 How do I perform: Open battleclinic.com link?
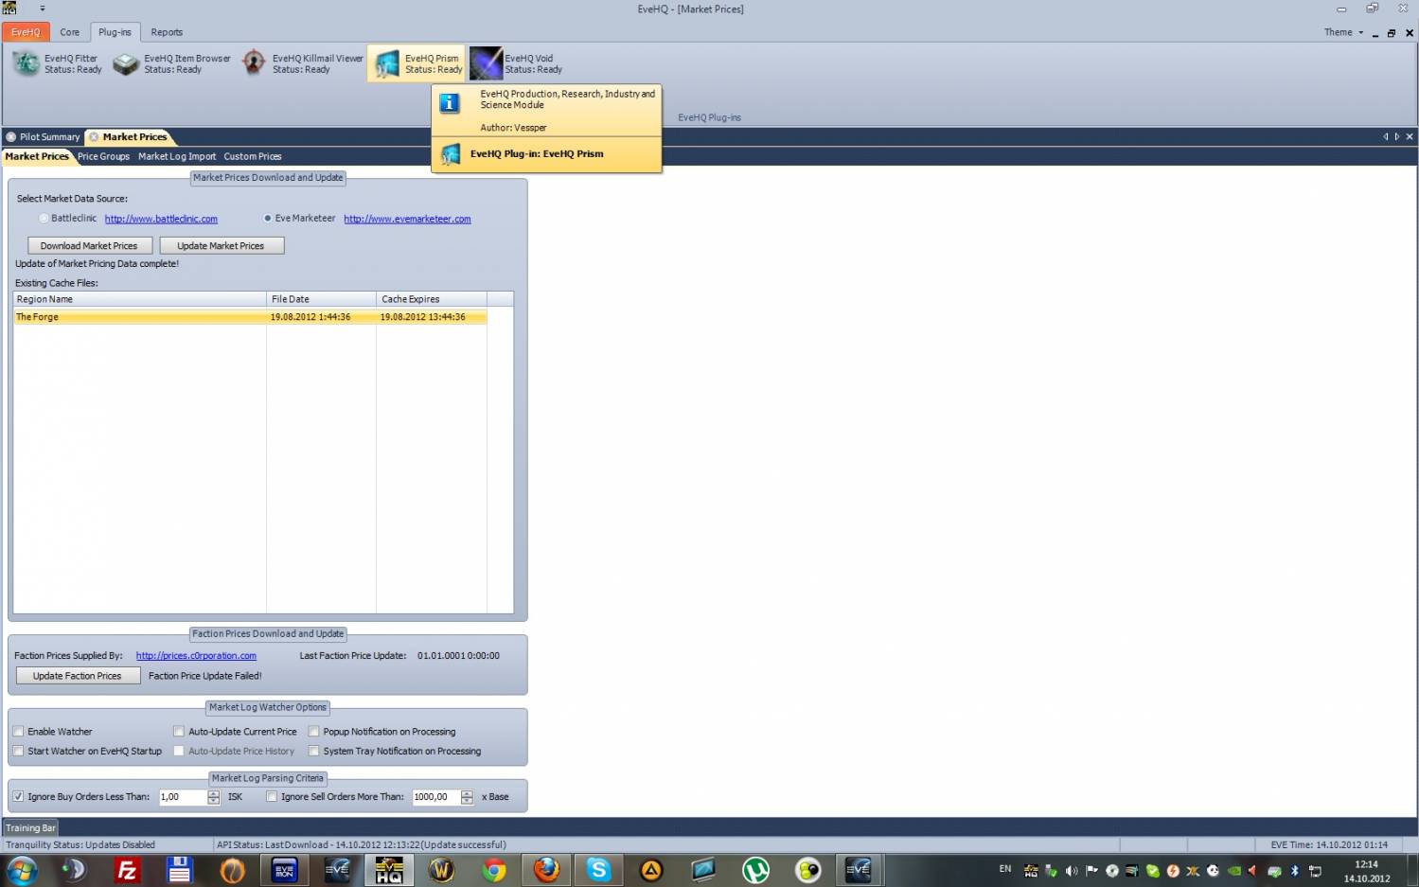[161, 219]
